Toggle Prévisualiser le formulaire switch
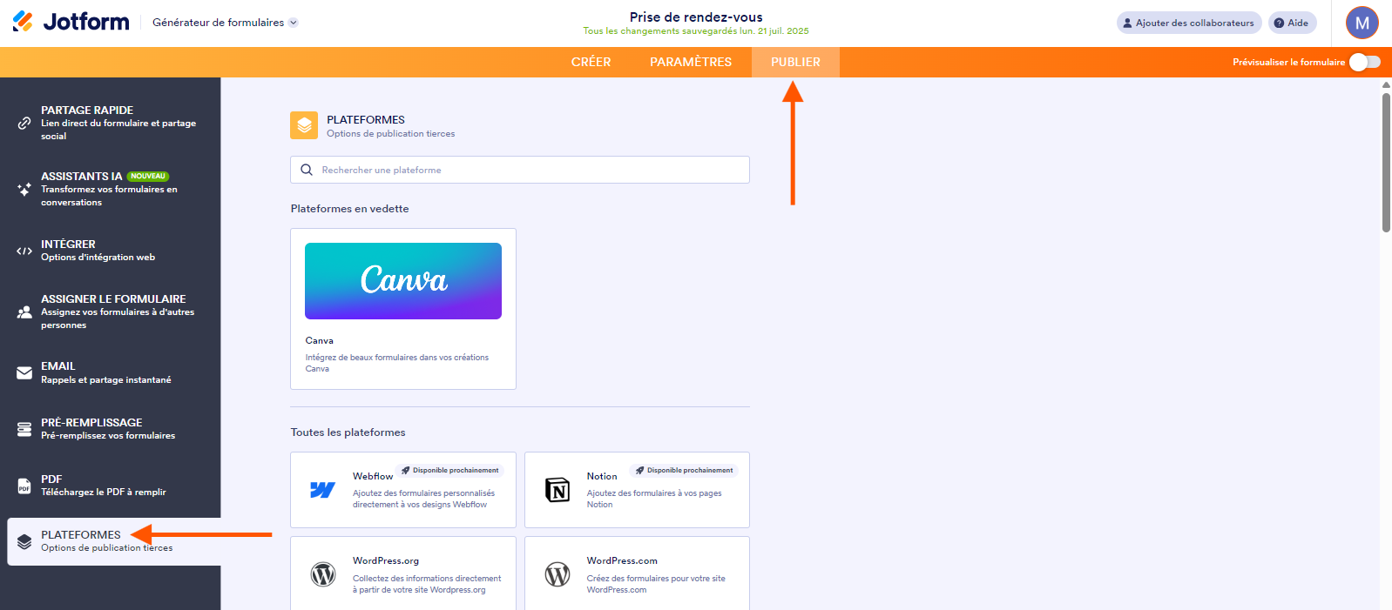Image resolution: width=1392 pixels, height=610 pixels. 1364,62
